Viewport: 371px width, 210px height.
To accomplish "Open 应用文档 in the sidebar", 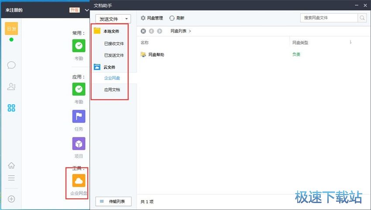I will point(112,90).
